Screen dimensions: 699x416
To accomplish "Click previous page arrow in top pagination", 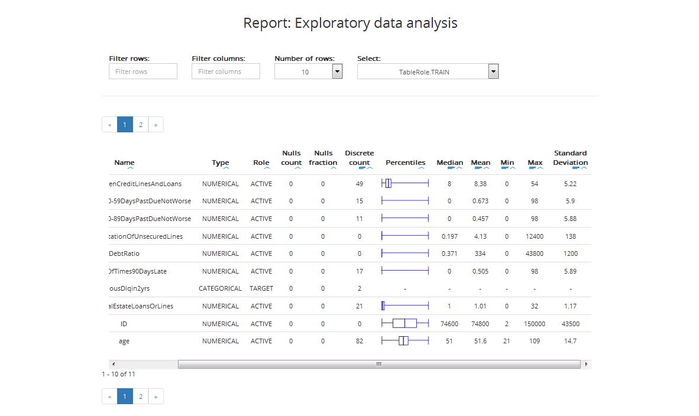I will pyautogui.click(x=109, y=125).
